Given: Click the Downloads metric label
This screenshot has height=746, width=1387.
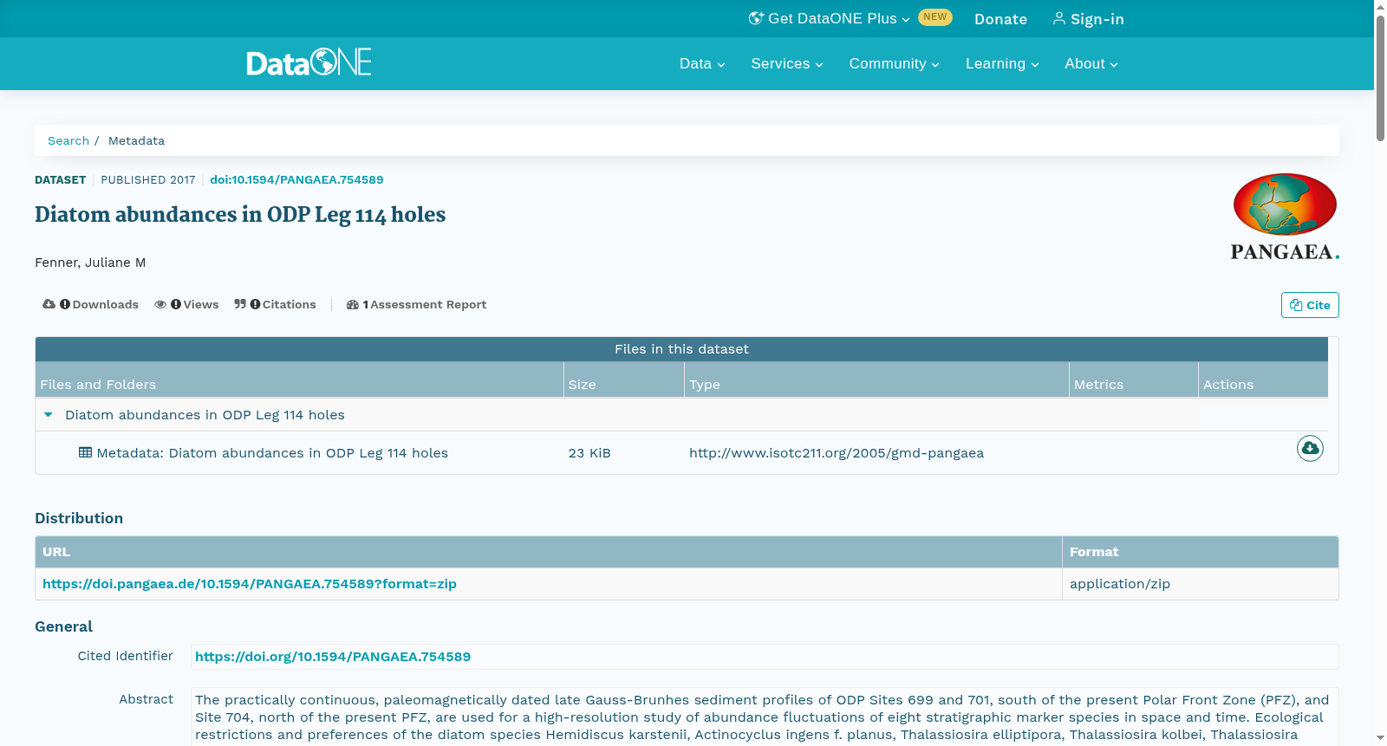Looking at the screenshot, I should [106, 304].
